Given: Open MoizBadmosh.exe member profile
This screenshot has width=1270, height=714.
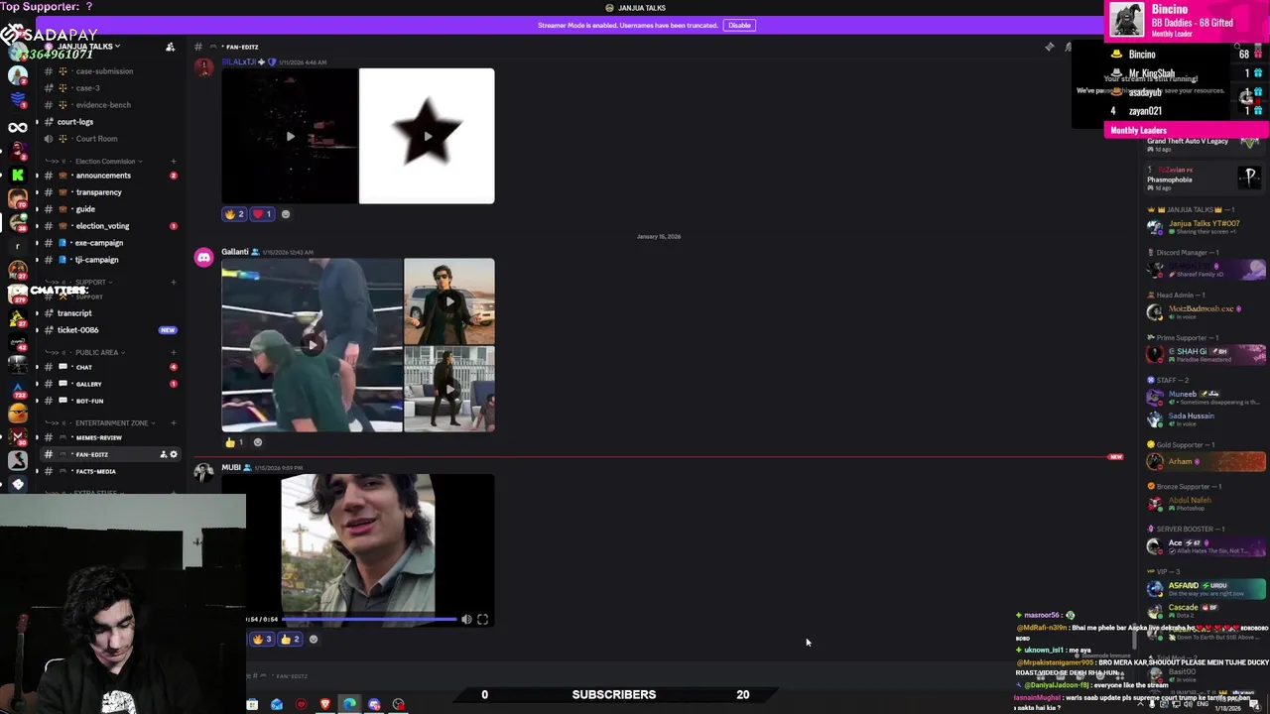Looking at the screenshot, I should coord(1206,312).
